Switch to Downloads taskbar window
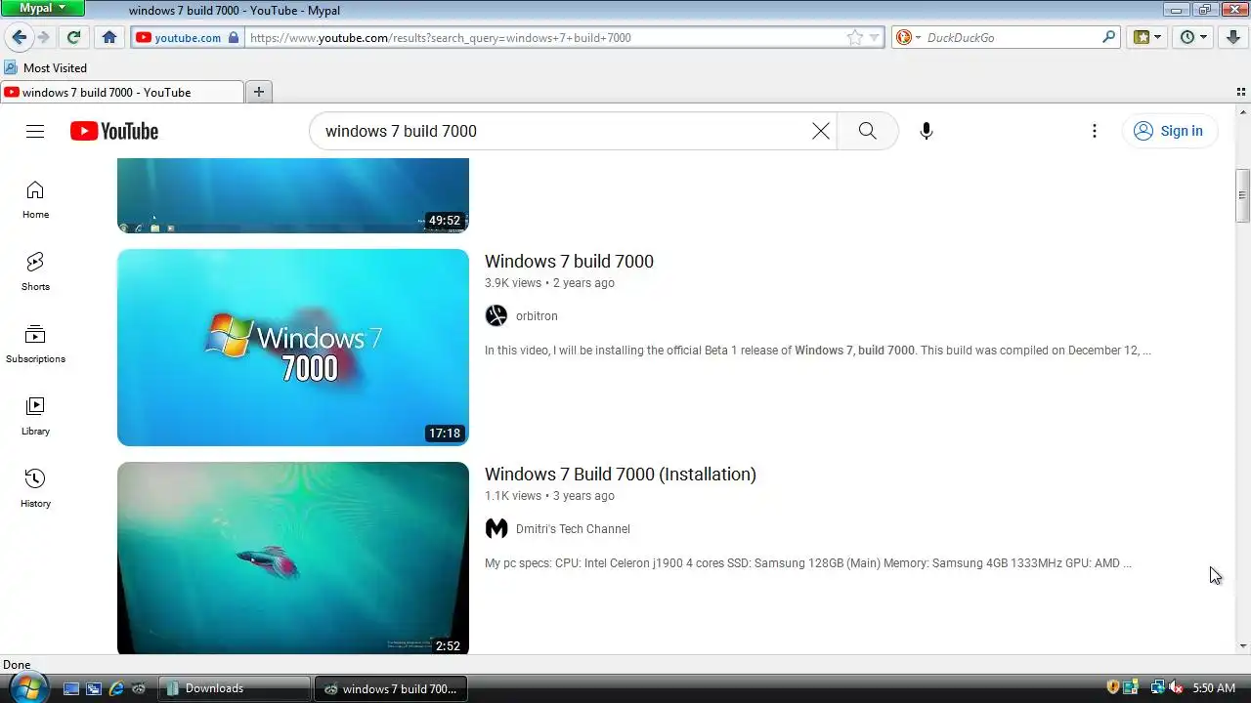The height and width of the screenshot is (703, 1251). click(x=235, y=688)
